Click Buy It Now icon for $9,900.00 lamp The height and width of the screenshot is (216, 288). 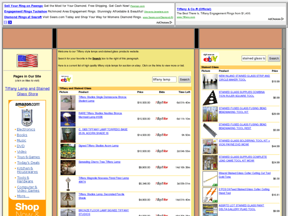click(162, 167)
